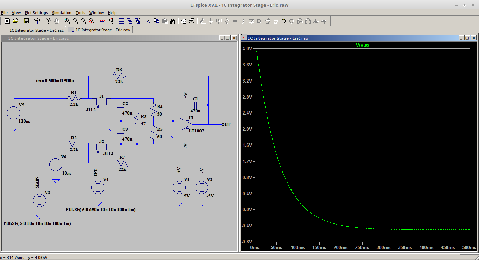Switch to the Eric.raw waveform tab
This screenshot has width=479, height=260.
click(100, 30)
